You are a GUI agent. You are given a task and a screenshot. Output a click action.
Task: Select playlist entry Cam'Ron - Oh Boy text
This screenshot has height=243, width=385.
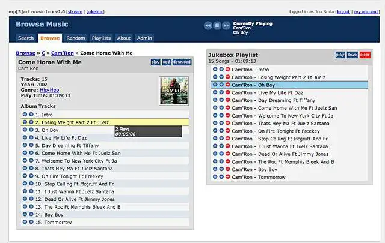point(253,85)
